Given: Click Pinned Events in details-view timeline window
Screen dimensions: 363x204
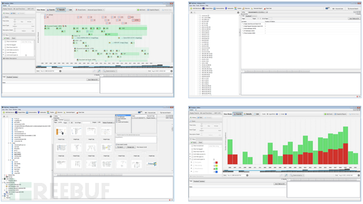Looking at the screenshot, I should 80,9.
